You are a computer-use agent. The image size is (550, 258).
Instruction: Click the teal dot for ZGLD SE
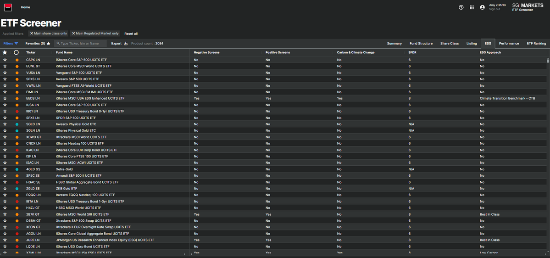coord(17,189)
